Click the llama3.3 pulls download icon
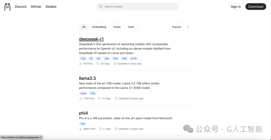 (x=81, y=98)
